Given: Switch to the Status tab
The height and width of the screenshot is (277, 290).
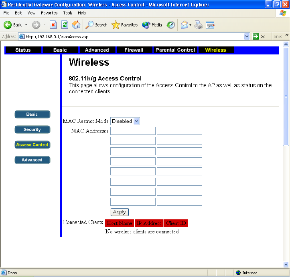Looking at the screenshot, I should (23, 50).
